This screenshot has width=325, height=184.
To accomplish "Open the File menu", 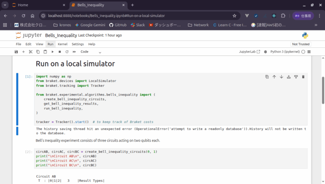I will click(19, 44).
